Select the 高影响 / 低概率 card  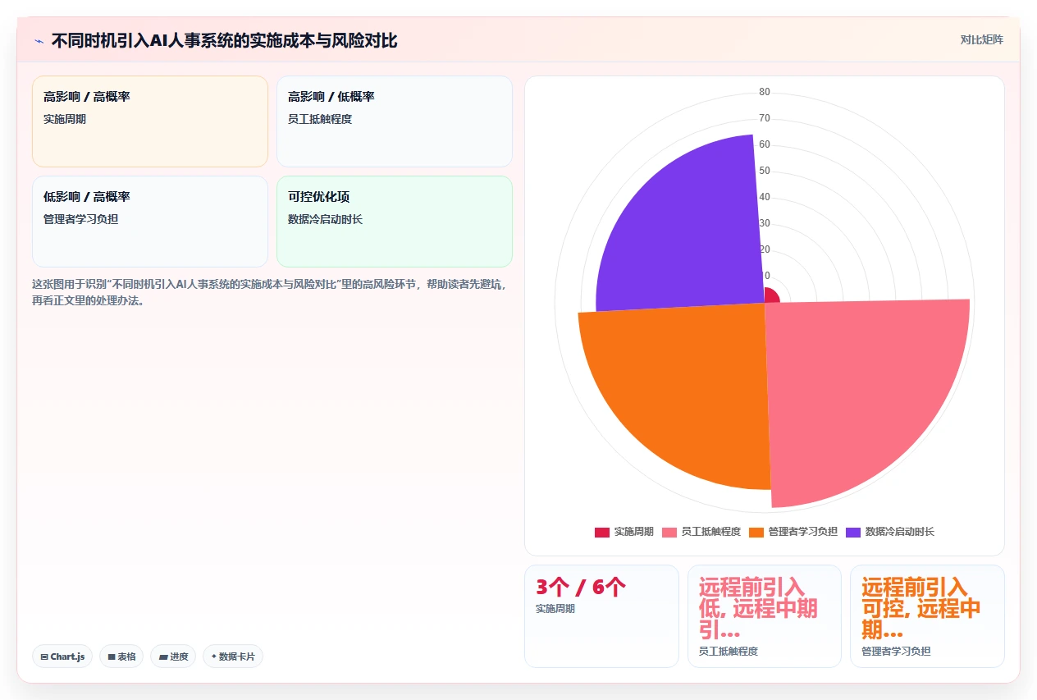(395, 121)
